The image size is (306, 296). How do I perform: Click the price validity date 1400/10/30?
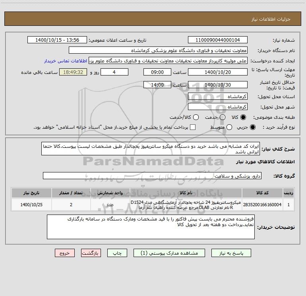coord(218,85)
